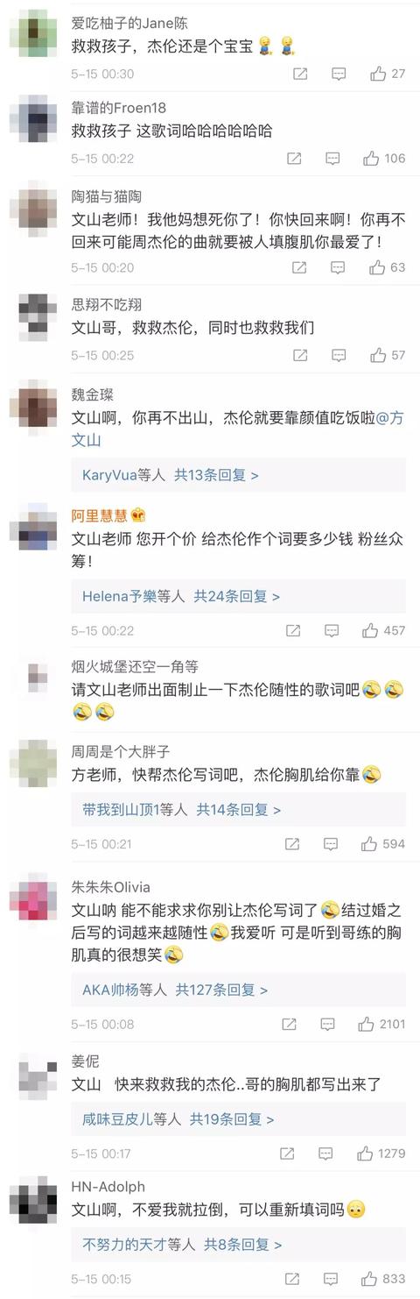
Task: Tap 朱朱朱Olivia's avatar thumbnail
Action: tap(33, 900)
